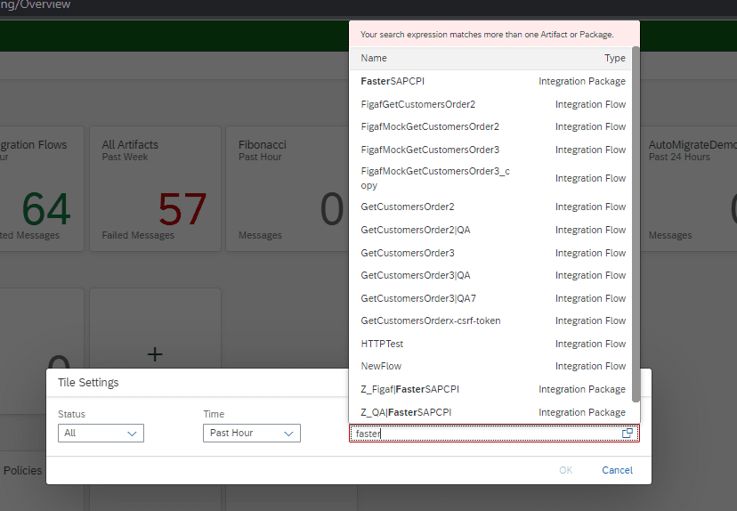Pick GetCustomersOrder2|QA from the list

(492, 230)
